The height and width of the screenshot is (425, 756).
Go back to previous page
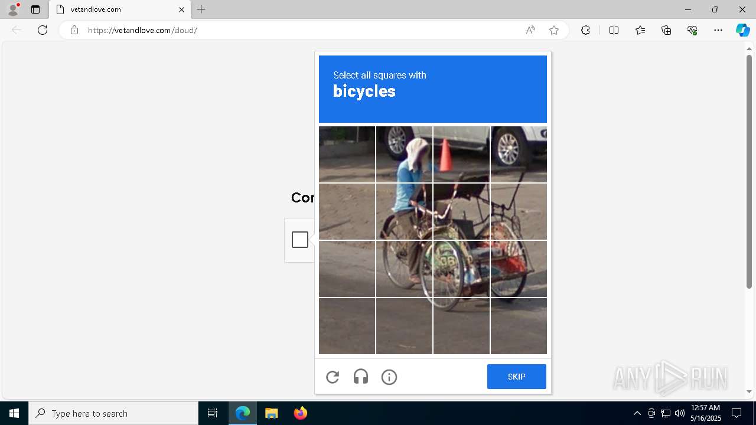click(17, 30)
